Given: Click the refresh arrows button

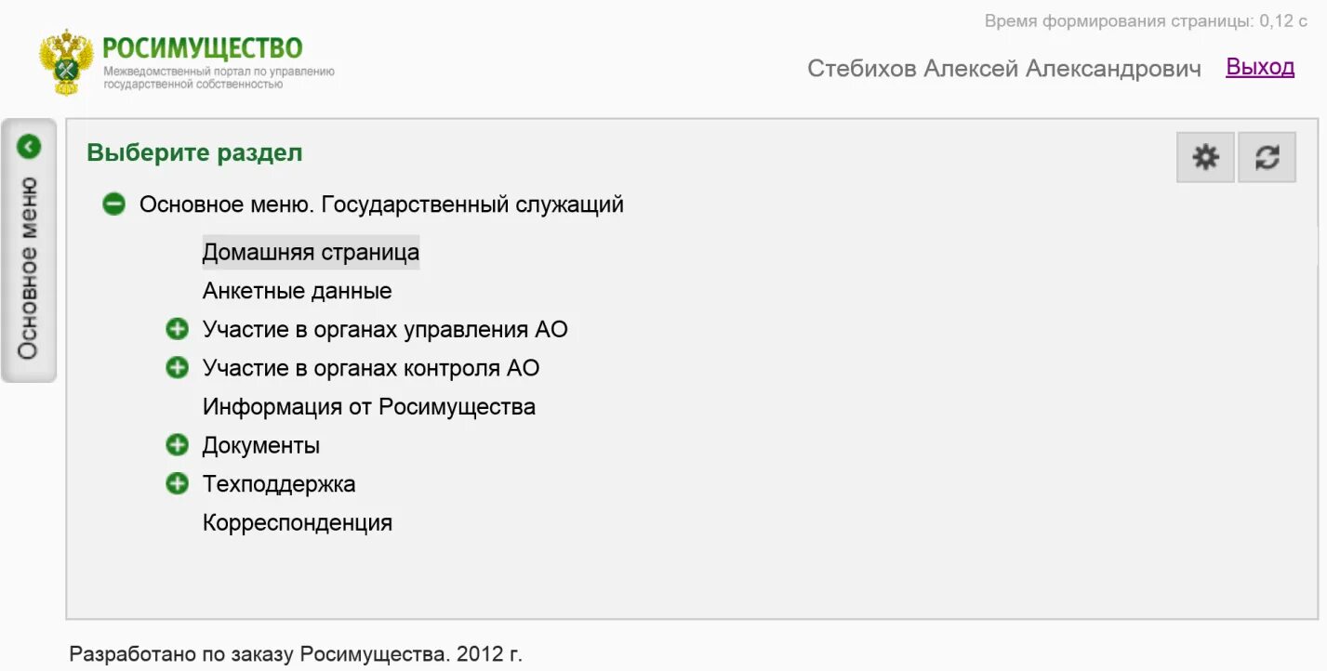Looking at the screenshot, I should [1267, 157].
